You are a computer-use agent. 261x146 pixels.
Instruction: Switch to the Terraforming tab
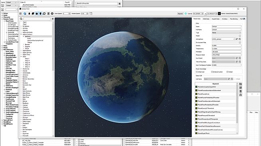coord(234,19)
